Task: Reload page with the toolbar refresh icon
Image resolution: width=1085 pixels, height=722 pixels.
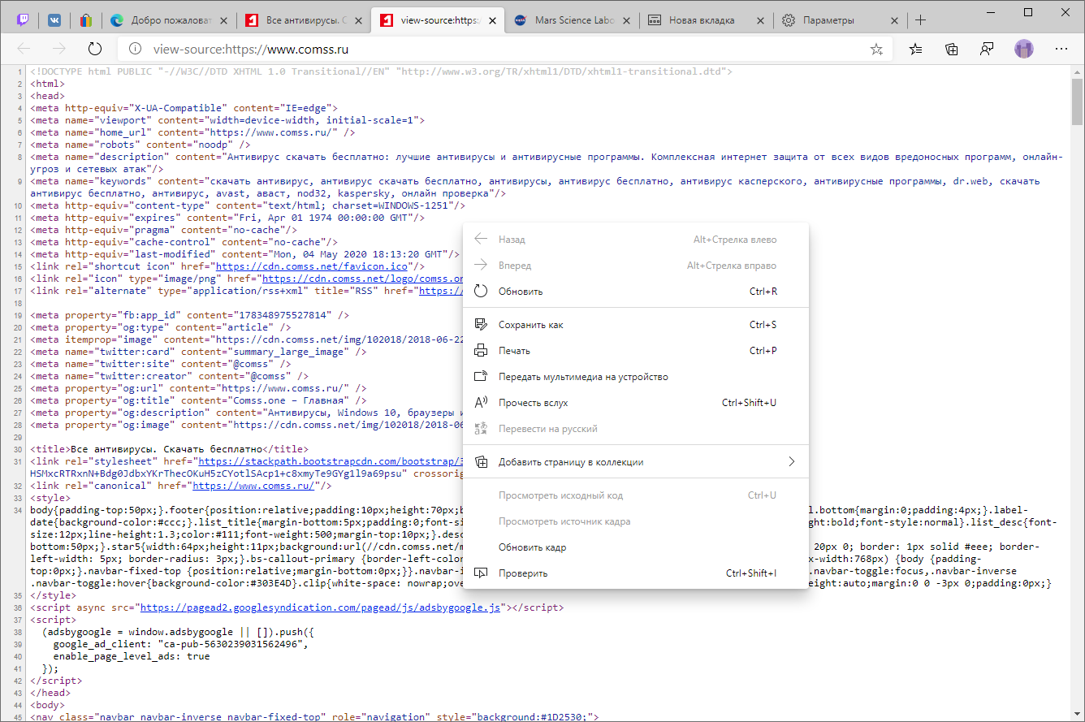Action: click(95, 49)
